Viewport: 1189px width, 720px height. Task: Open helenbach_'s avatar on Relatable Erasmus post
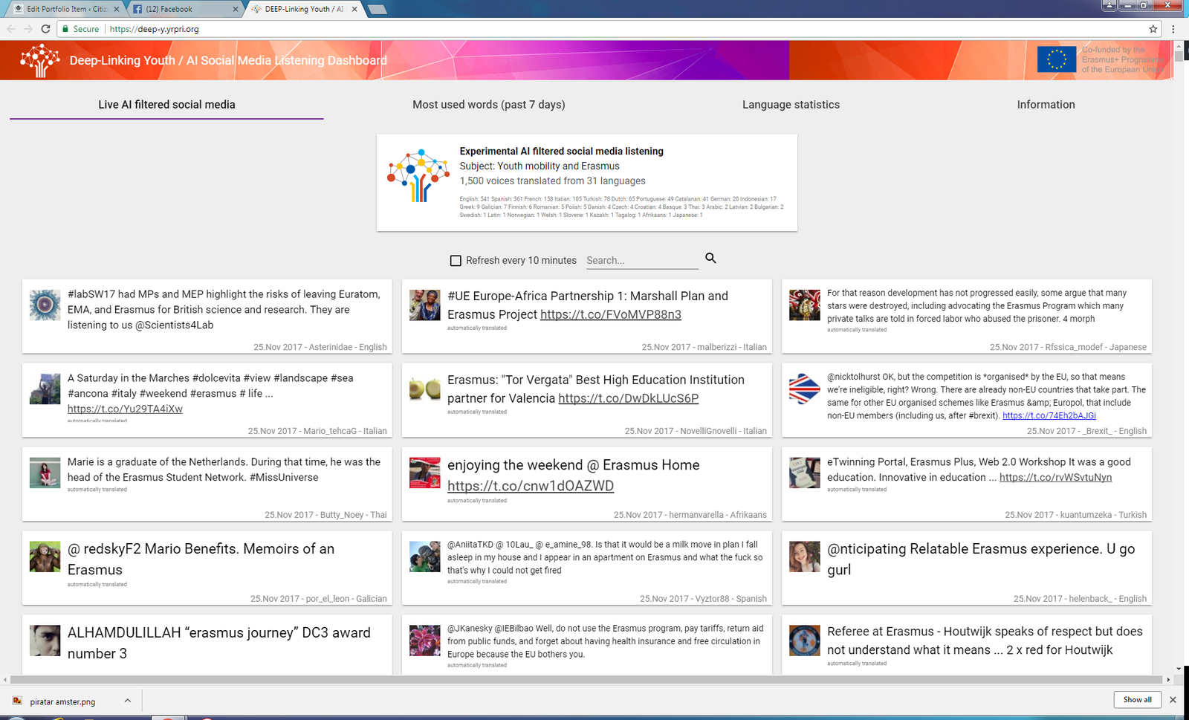tap(805, 557)
